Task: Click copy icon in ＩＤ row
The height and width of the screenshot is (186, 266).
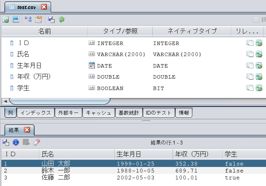Action: [250, 43]
